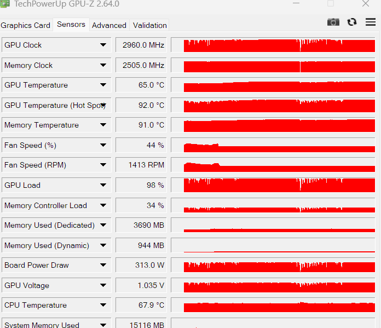
Task: Click the Hot Spot temperature graph
Action: pyautogui.click(x=273, y=105)
